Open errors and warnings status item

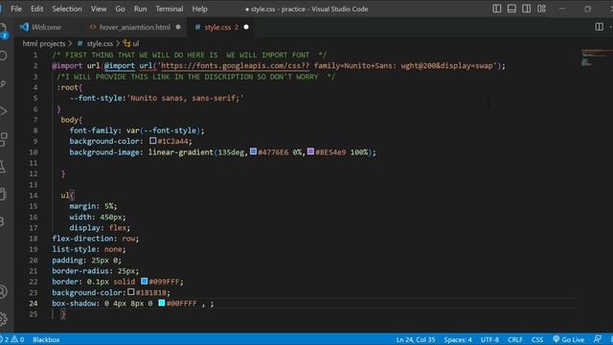(x=13, y=339)
